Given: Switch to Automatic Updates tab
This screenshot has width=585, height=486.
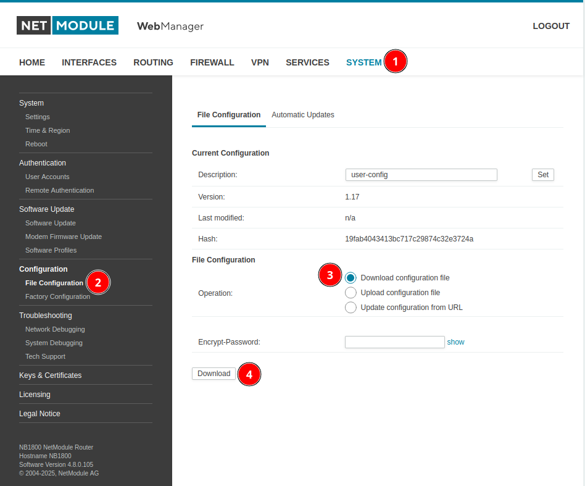Looking at the screenshot, I should (302, 115).
